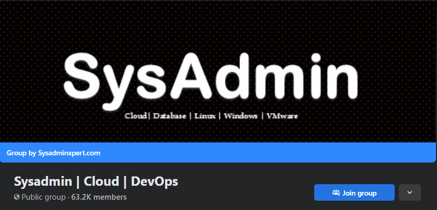Click the Join group button
The height and width of the screenshot is (210, 437).
click(354, 192)
